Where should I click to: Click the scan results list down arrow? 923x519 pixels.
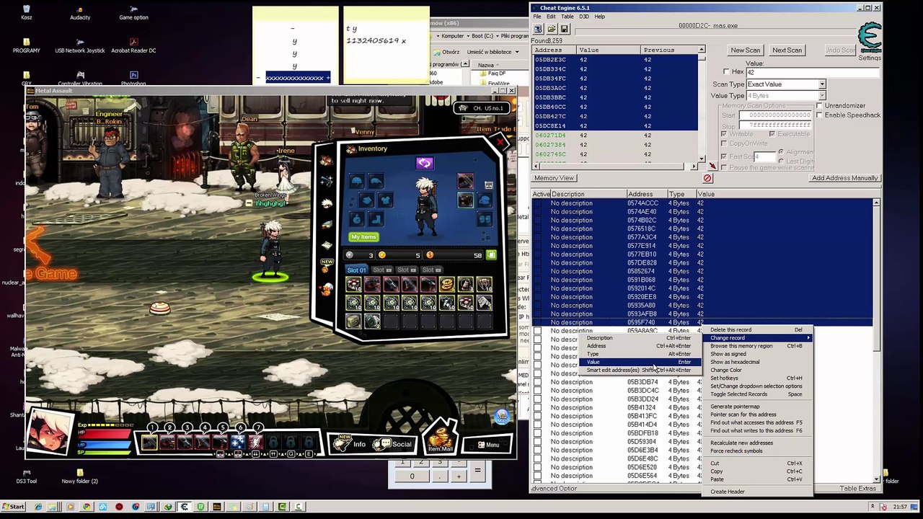click(701, 159)
